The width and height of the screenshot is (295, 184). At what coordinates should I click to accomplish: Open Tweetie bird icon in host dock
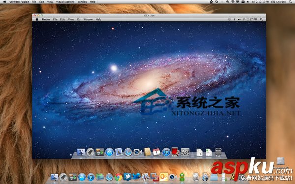tap(137, 177)
